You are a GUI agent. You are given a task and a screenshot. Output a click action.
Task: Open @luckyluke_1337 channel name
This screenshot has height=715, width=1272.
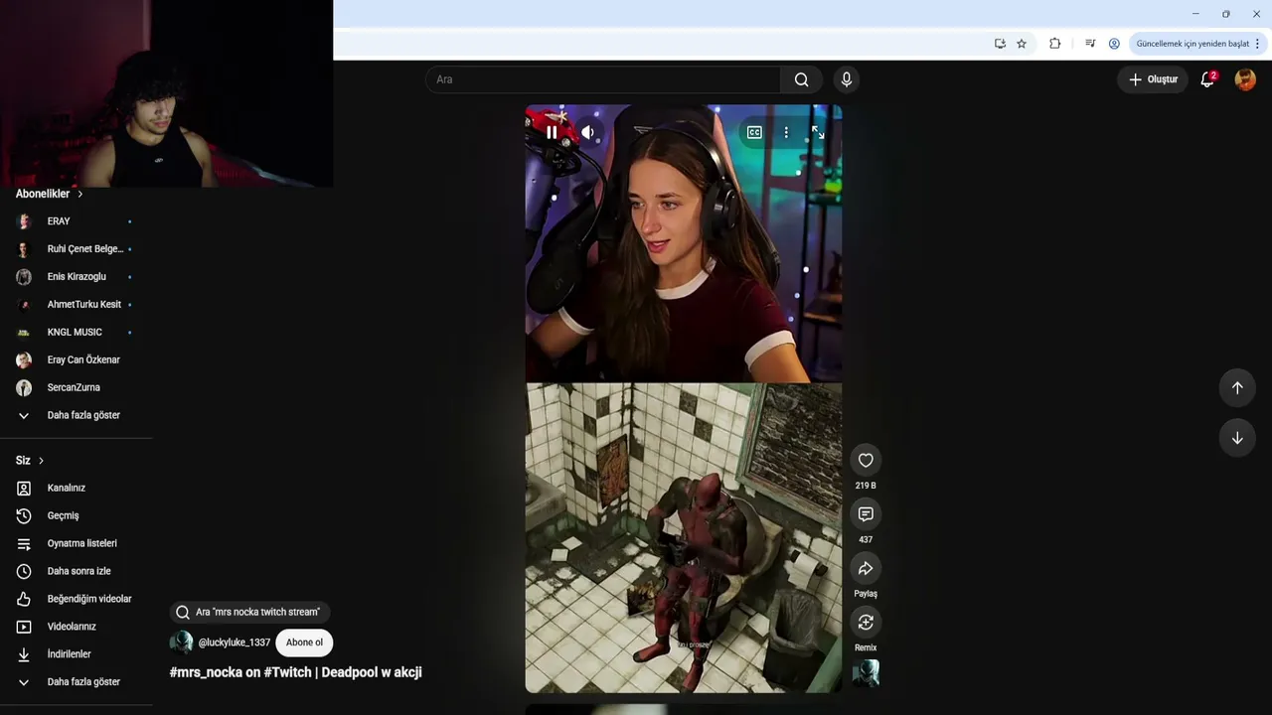(x=235, y=643)
